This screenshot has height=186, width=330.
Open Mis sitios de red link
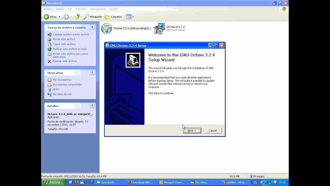62,94
